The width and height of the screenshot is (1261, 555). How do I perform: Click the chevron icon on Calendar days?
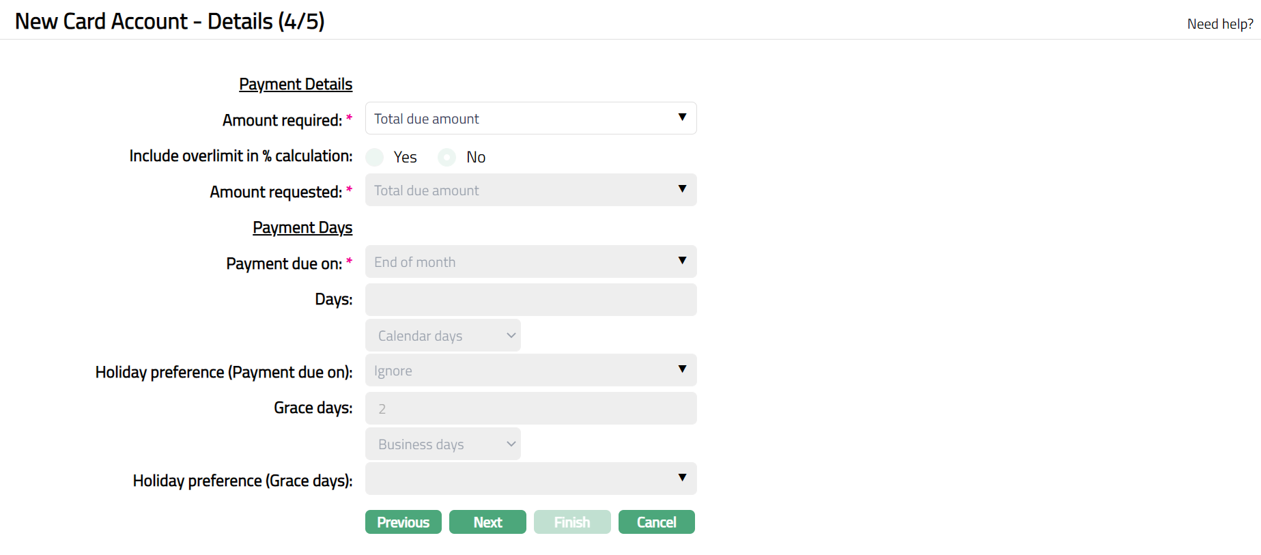pyautogui.click(x=511, y=336)
